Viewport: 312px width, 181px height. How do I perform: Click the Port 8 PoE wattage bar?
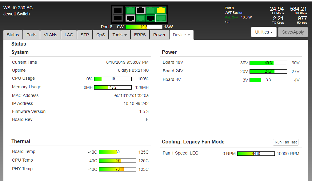coord(144,27)
